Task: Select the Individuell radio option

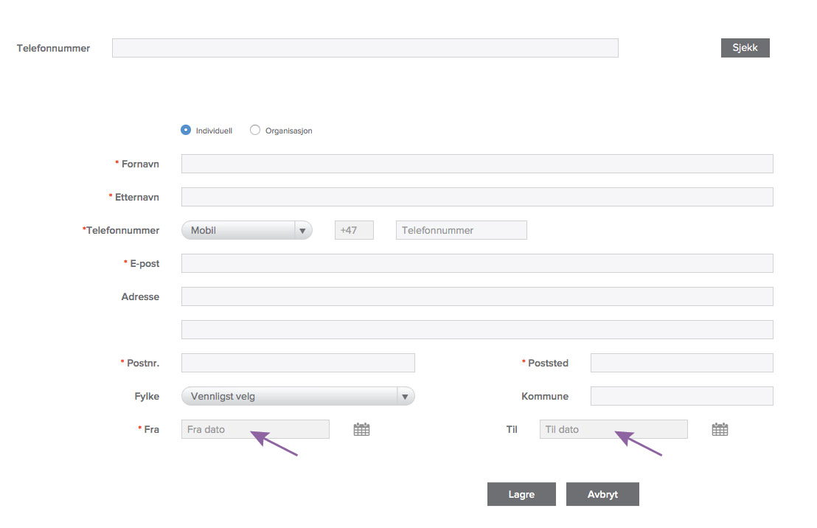Action: 186,131
